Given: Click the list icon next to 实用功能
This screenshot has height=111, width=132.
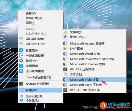Looking at the screenshot, I should pyautogui.click(x=21, y=66).
